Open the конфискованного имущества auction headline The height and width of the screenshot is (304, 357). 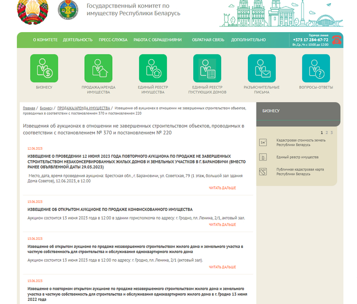click(x=110, y=209)
